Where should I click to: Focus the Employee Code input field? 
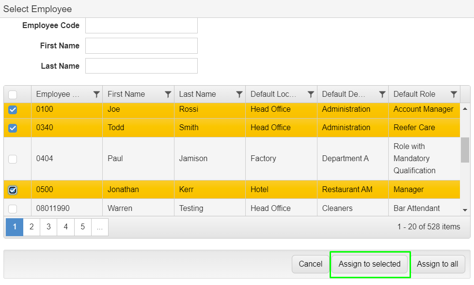click(142, 26)
